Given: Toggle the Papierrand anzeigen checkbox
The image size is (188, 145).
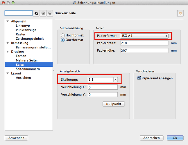Looking at the screenshot, I should pos(139,78).
